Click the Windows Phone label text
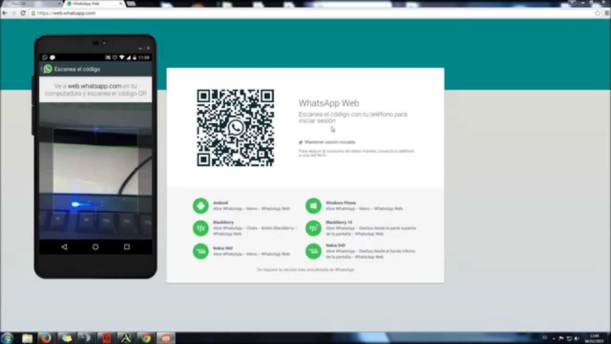Viewport: 611px width, 344px height. click(x=341, y=203)
